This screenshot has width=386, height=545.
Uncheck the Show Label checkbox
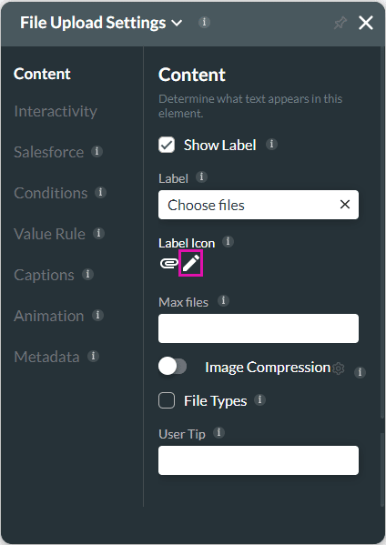pyautogui.click(x=167, y=145)
